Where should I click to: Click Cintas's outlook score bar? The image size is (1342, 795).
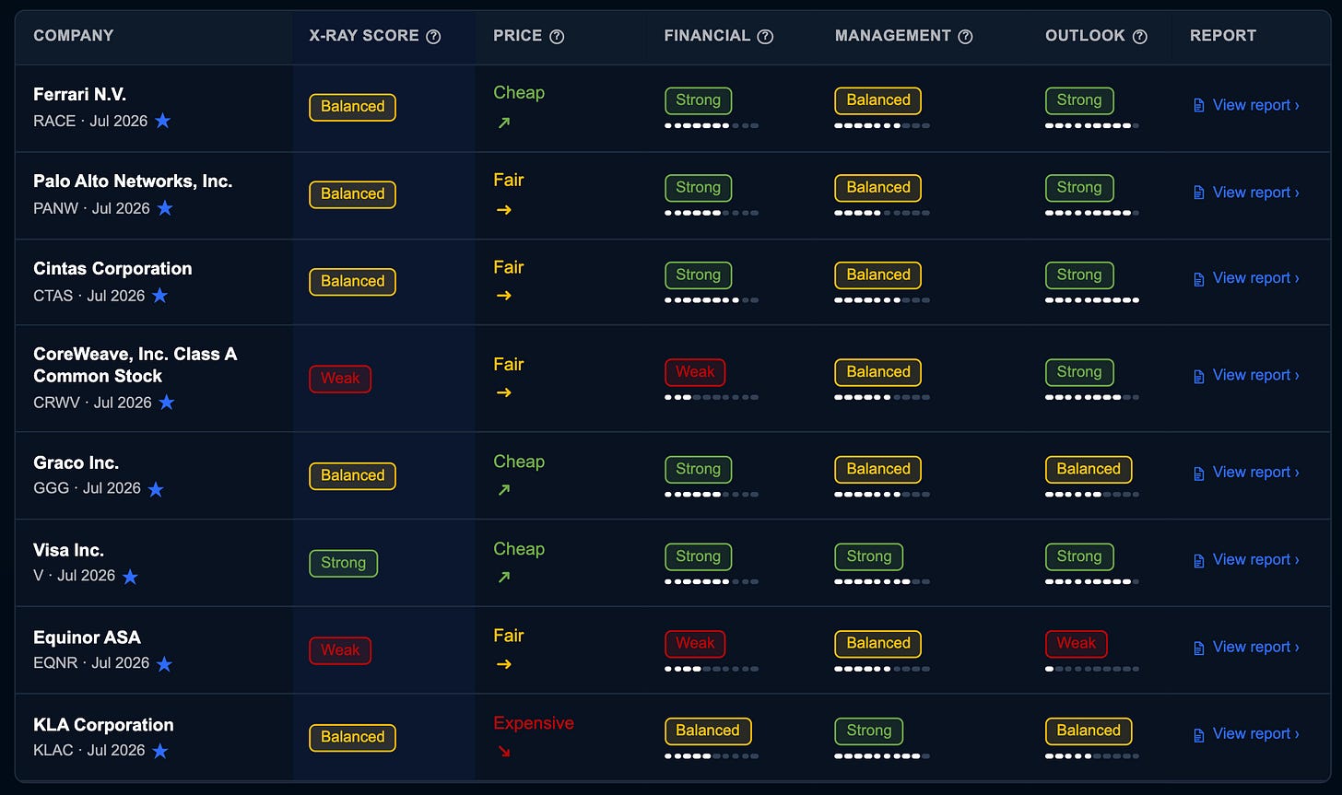click(x=1092, y=300)
